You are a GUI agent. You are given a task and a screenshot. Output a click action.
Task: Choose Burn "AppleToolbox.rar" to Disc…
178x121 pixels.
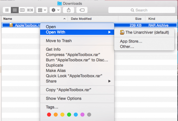tap(77, 60)
